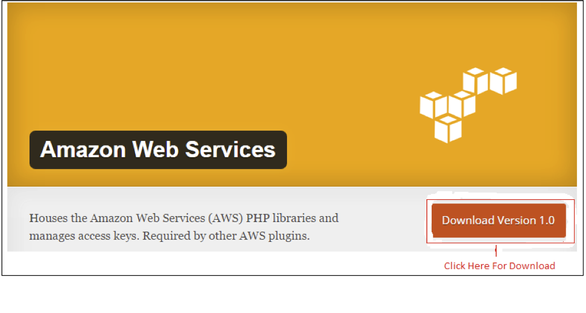Click the Download Version 1.0 button

coord(499,220)
